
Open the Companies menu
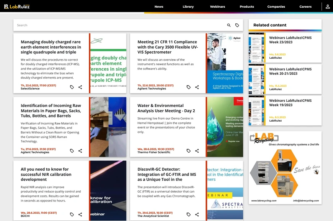[x=276, y=7]
